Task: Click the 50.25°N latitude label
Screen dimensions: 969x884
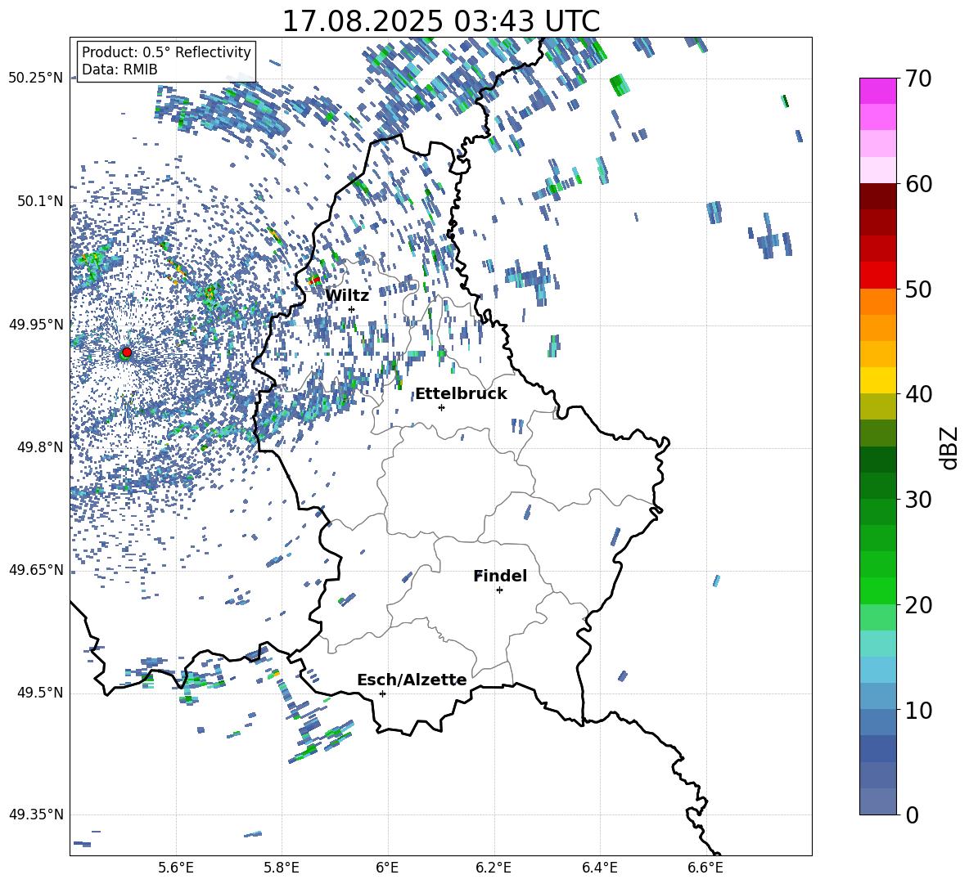Action: click(x=36, y=78)
